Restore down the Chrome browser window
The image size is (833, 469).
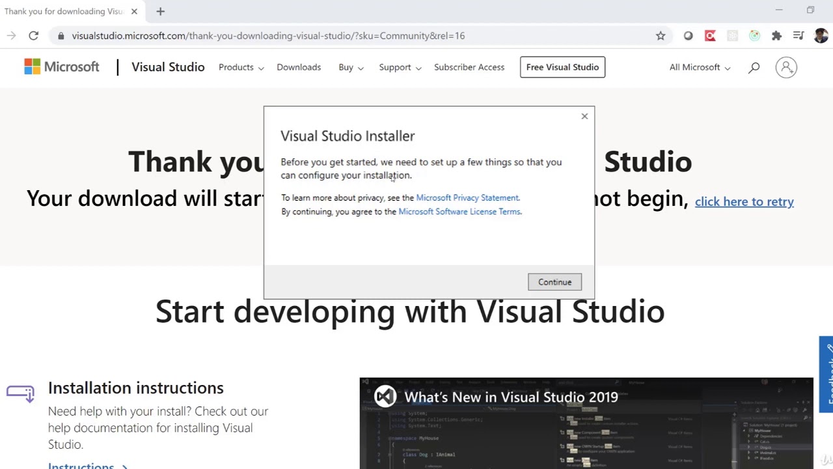[810, 10]
